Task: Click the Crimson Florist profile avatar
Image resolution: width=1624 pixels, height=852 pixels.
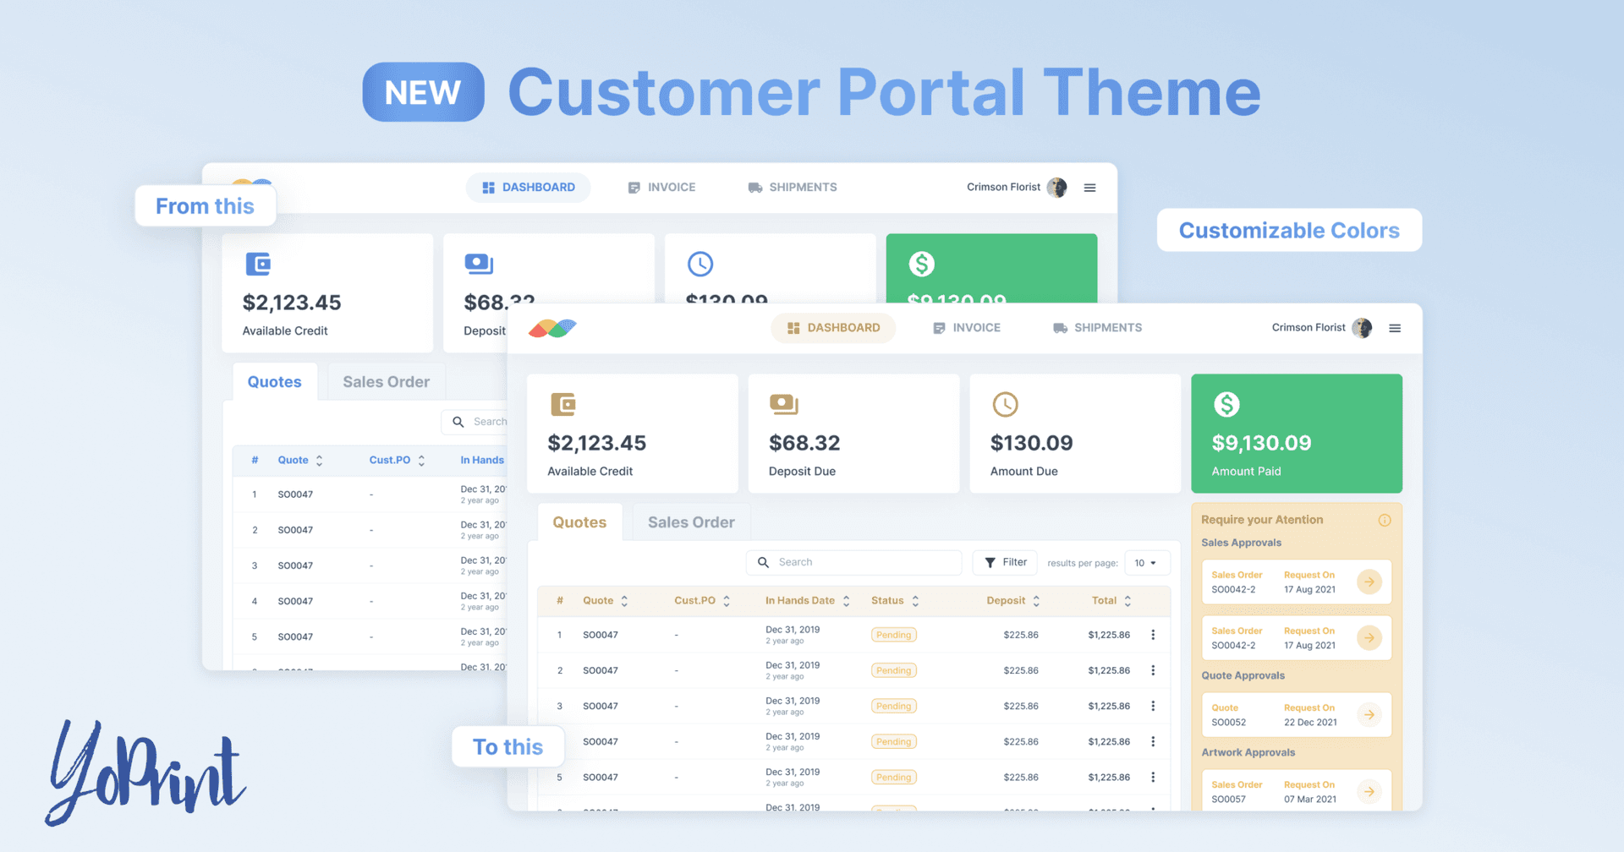Action: (1362, 328)
